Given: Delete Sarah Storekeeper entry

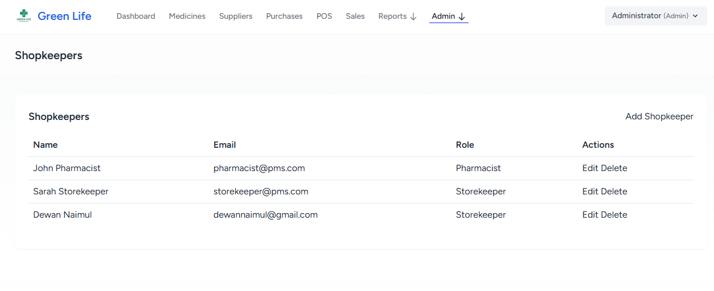Looking at the screenshot, I should coord(614,192).
